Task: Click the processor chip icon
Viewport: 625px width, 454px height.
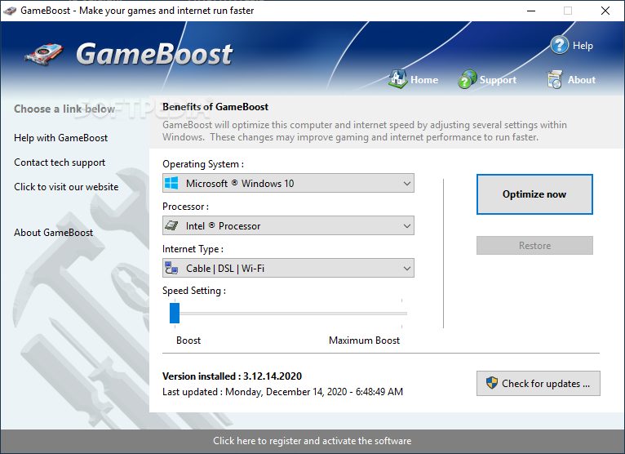Action: tap(171, 226)
